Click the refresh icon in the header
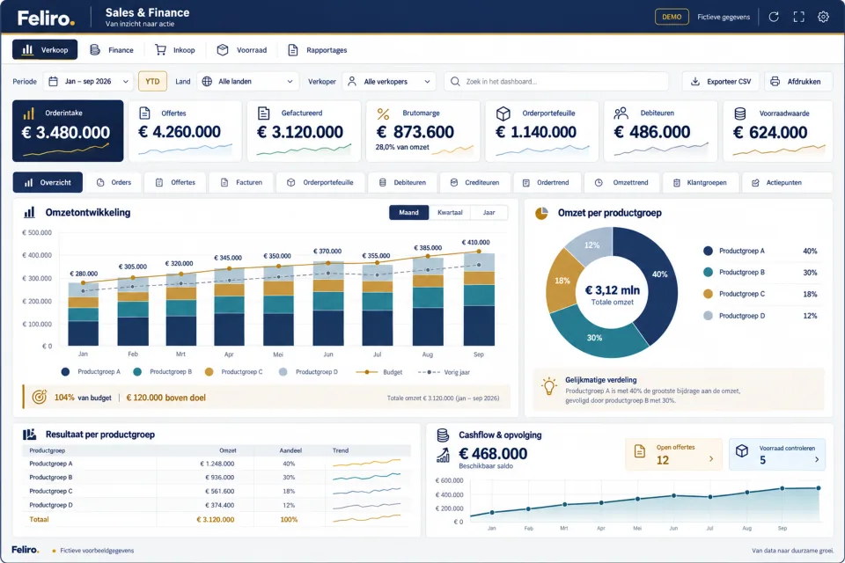 click(774, 17)
